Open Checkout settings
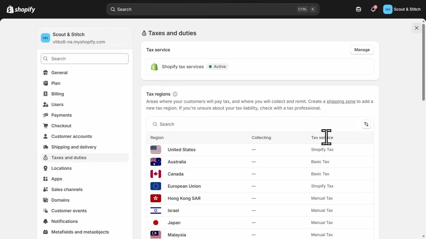 click(x=85, y=126)
